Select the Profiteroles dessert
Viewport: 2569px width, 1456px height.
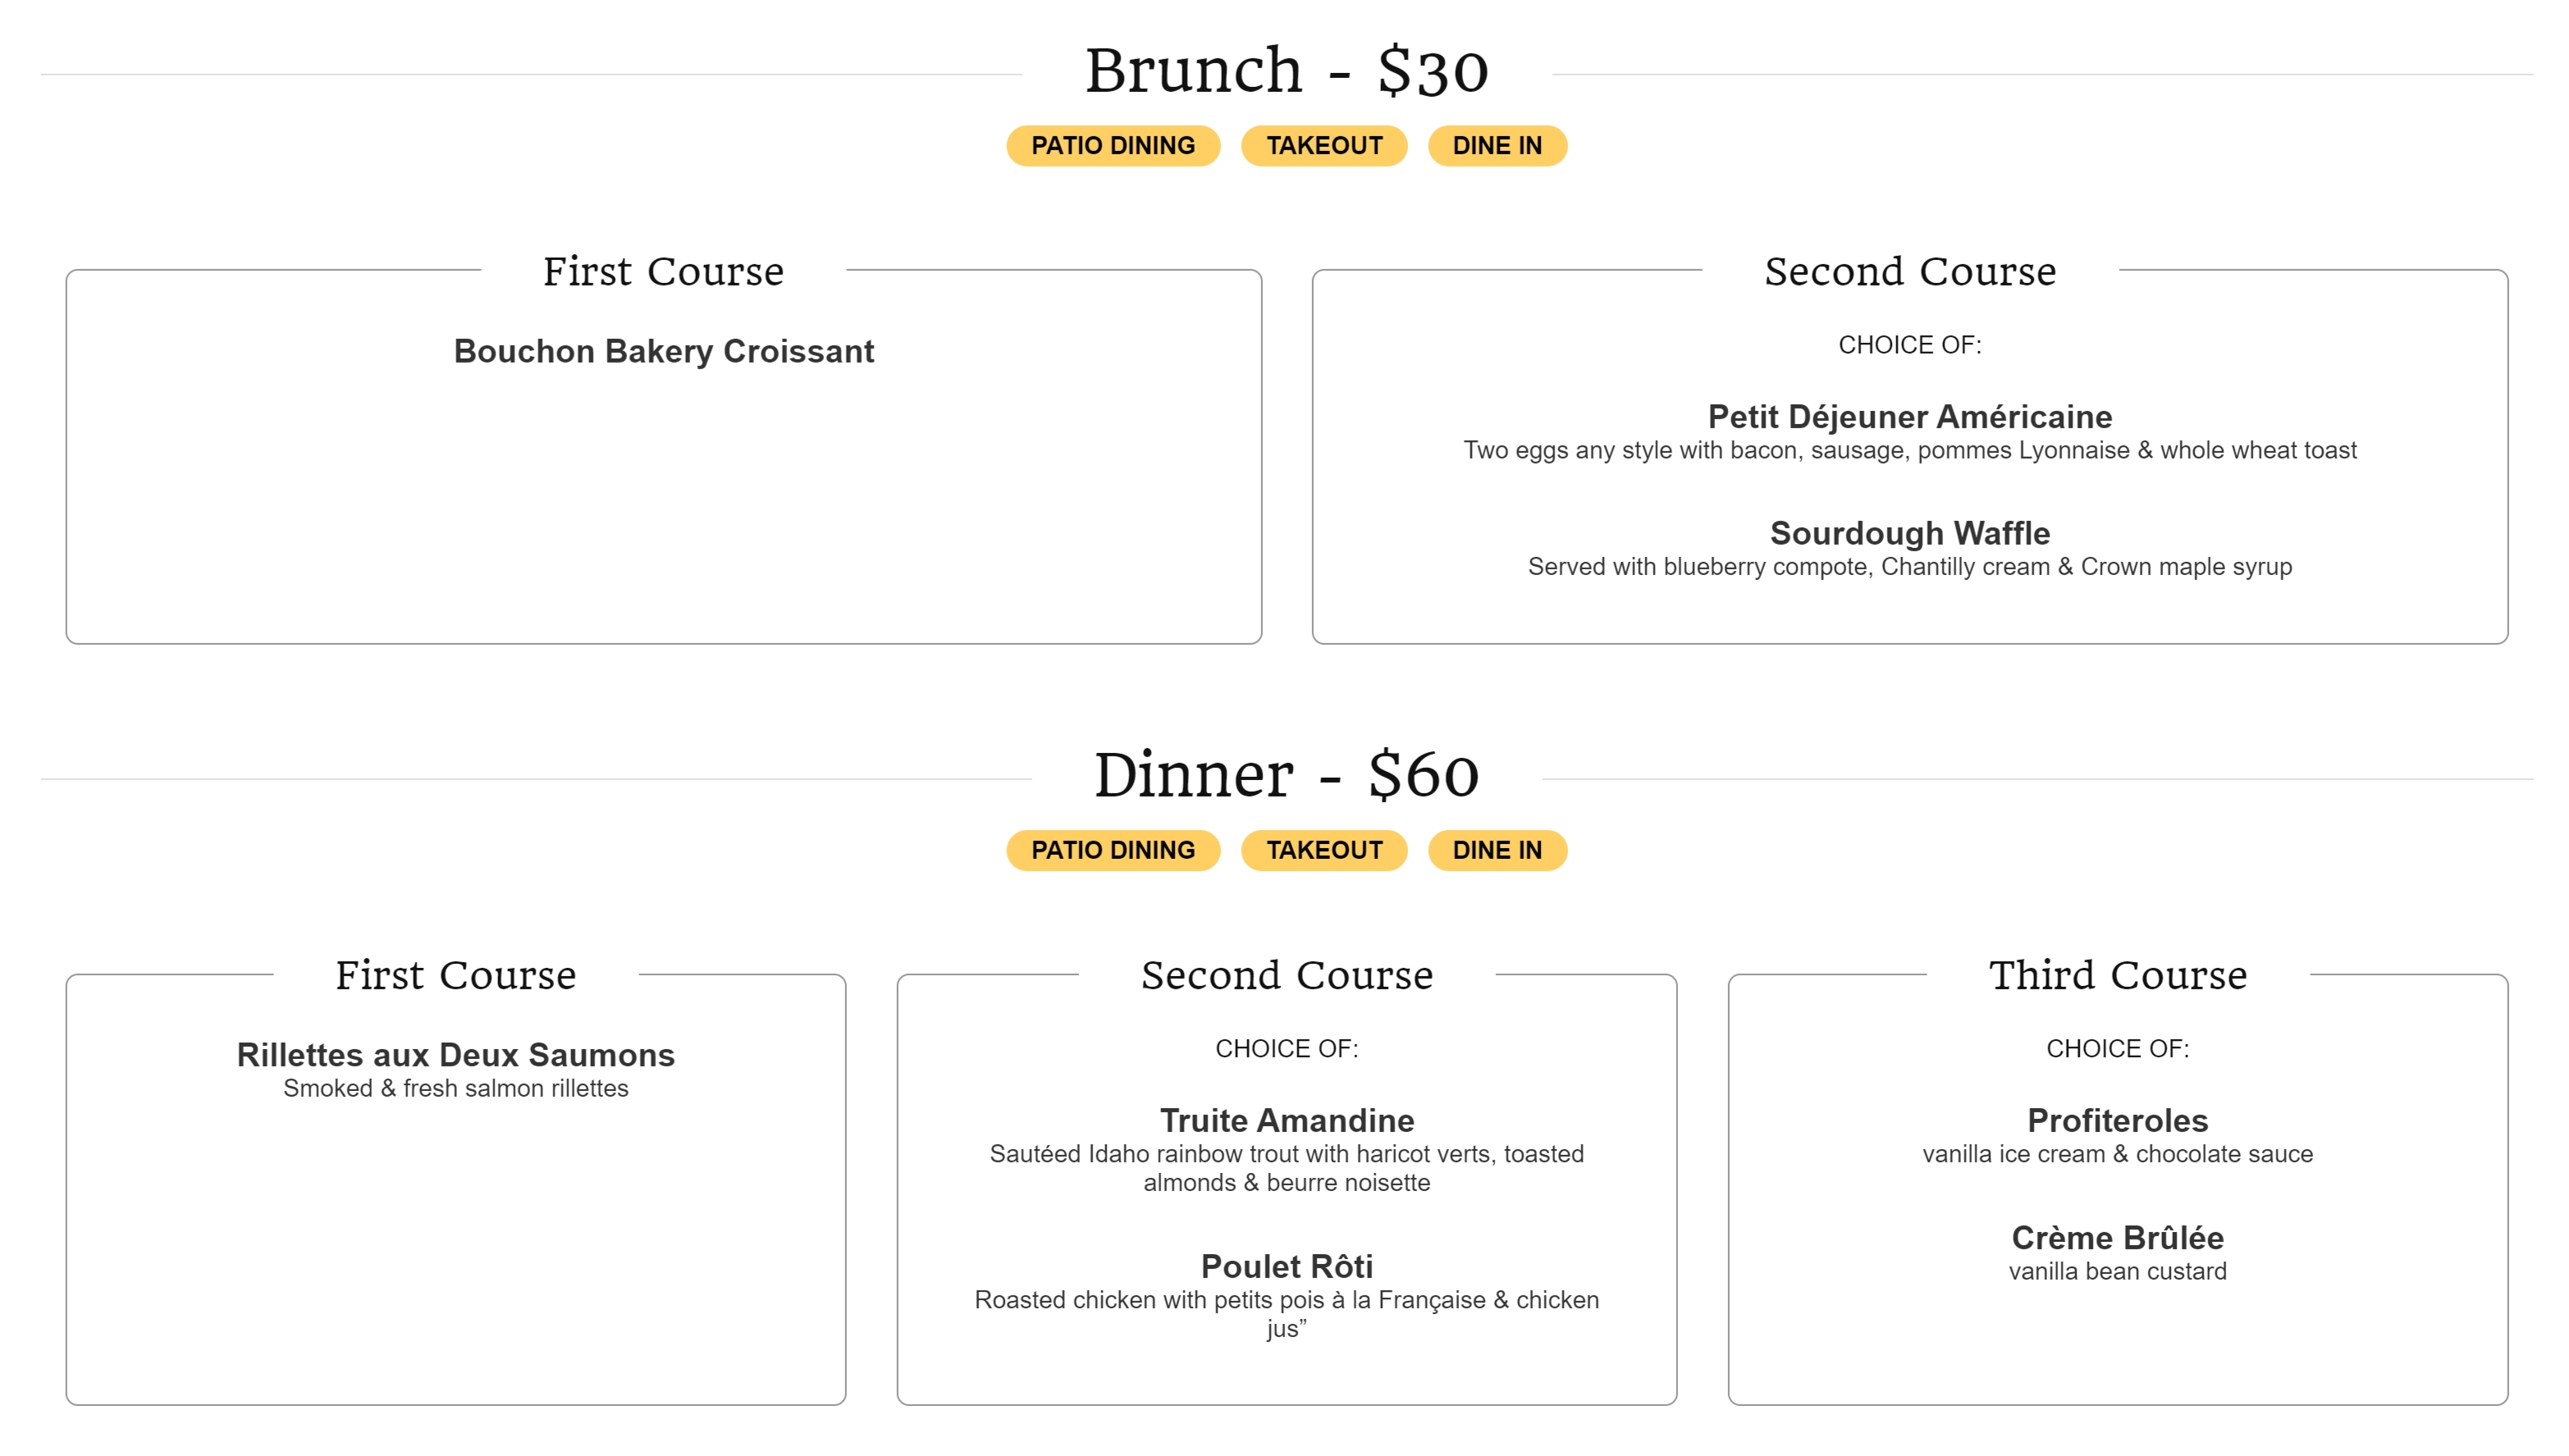[x=2117, y=1120]
